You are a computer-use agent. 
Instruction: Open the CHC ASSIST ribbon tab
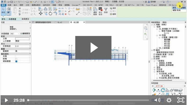(87, 5)
